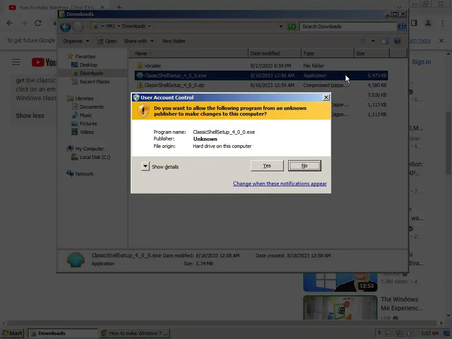Switch to Downloads taskbar button
Screen dimensions: 452x339
click(63, 333)
